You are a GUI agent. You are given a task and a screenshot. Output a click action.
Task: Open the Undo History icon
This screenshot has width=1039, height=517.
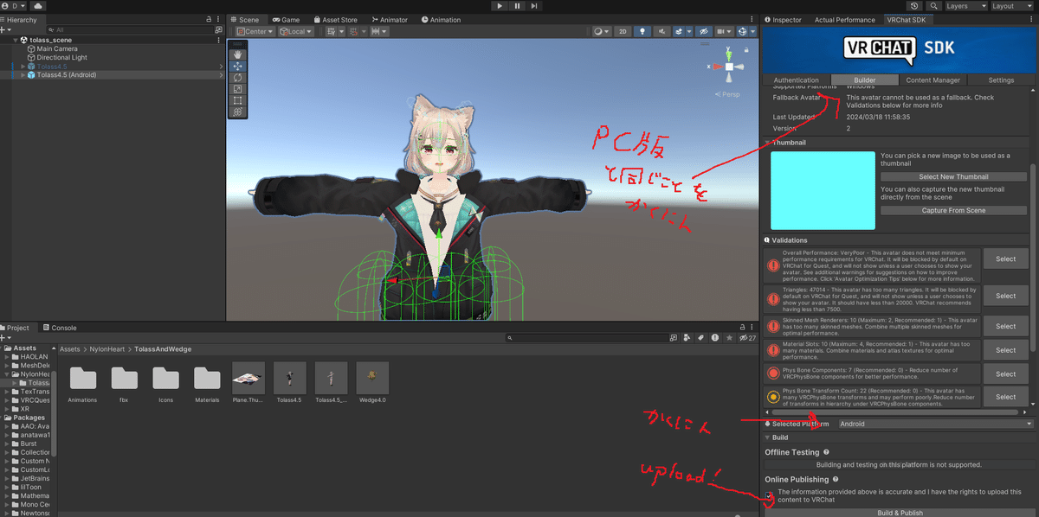915,6
